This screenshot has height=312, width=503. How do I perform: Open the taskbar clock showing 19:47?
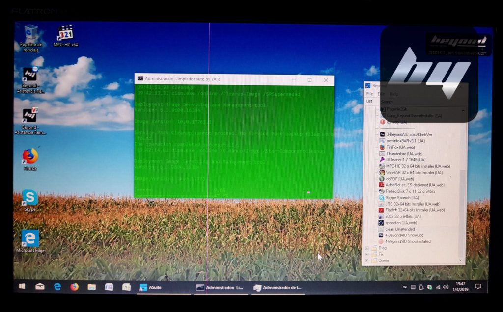click(x=460, y=286)
